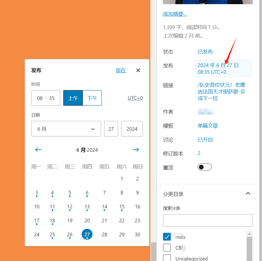Navigate to previous month with left arrow
262x261 pixels.
click(38, 150)
